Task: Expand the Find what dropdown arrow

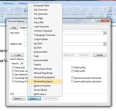Action: [105, 33]
